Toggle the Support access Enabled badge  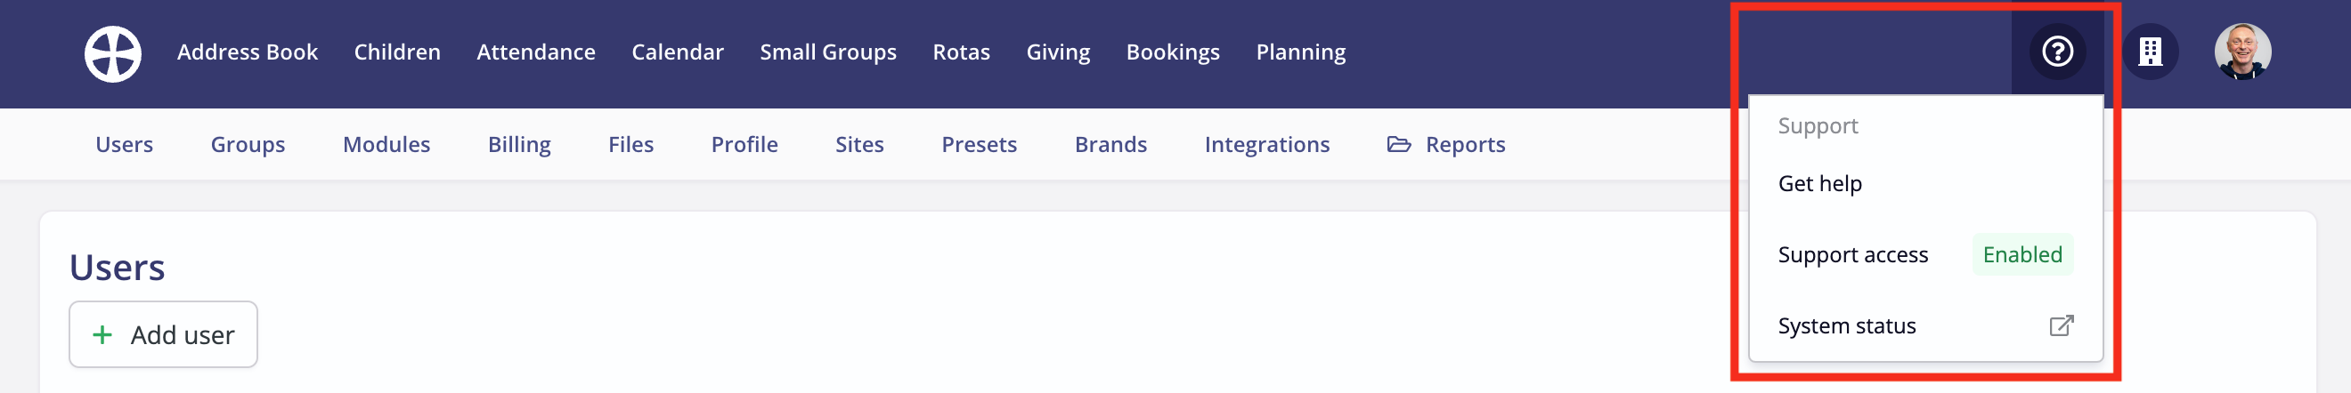2022,254
